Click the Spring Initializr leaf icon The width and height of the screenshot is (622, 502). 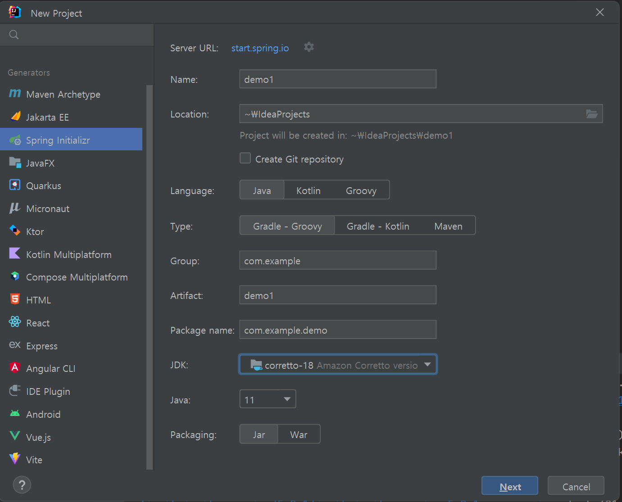point(15,140)
